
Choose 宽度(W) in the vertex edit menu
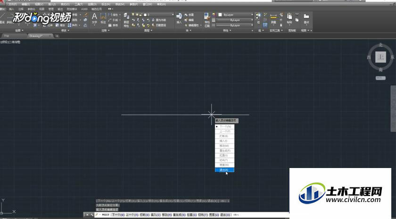225,165
